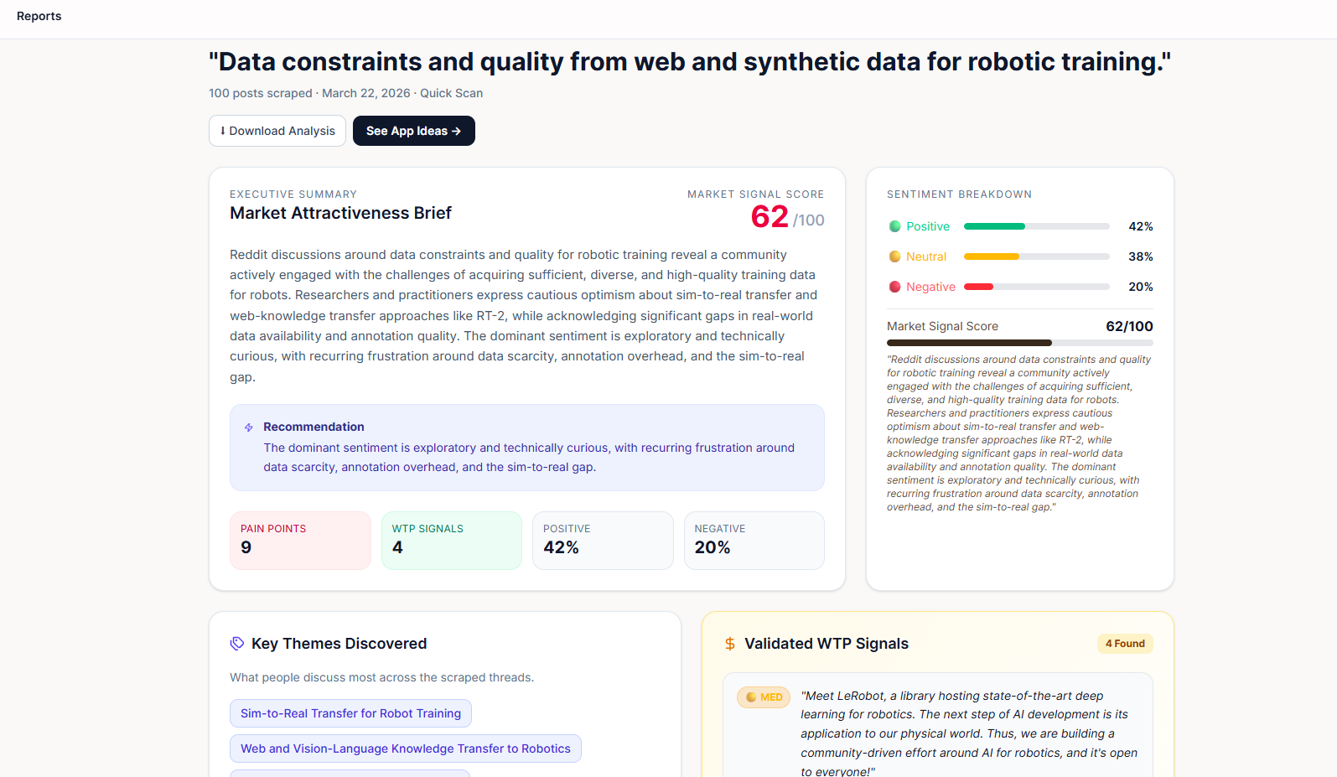This screenshot has height=777, width=1337.
Task: Toggle the Neutral sentiment filter
Action: coord(925,256)
